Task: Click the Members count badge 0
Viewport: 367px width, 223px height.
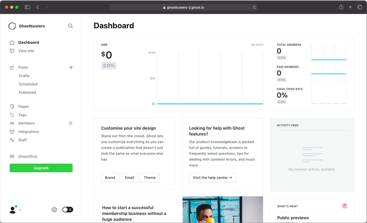Action: (x=70, y=123)
